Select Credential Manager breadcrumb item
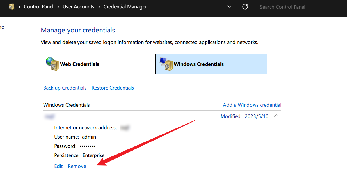This screenshot has height=173, width=347. 125,7
